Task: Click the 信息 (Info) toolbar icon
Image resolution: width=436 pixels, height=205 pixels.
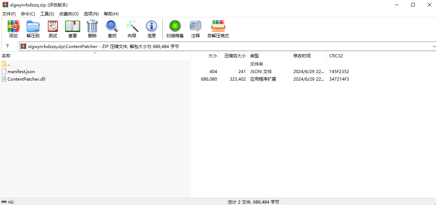Action: 152,26
